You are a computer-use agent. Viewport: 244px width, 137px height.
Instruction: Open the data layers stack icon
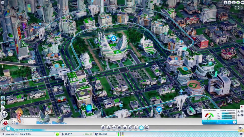click(x=241, y=134)
